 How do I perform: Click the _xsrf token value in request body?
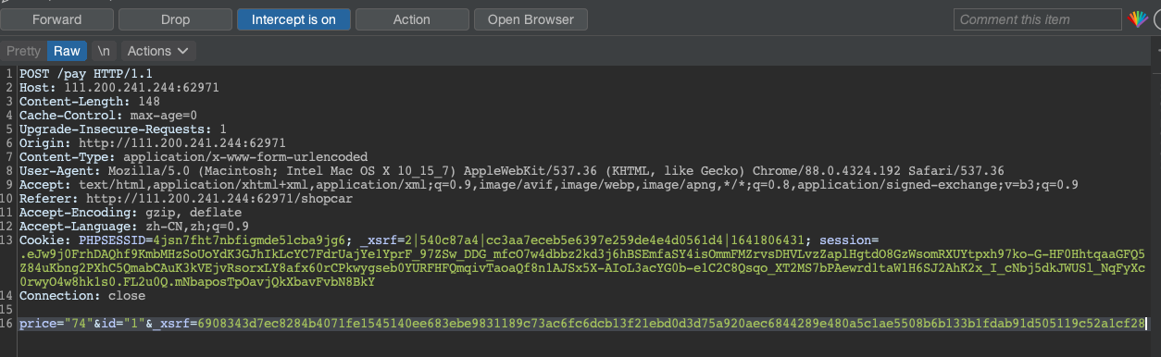pos(671,324)
